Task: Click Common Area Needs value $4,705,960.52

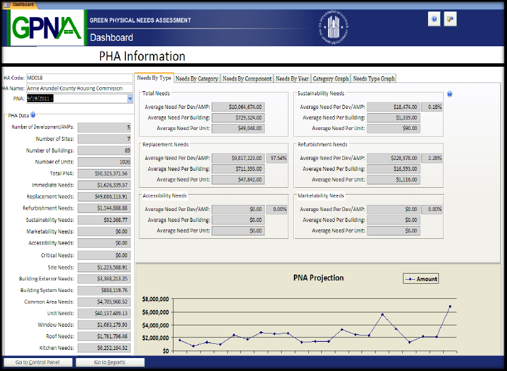Action: coord(104,302)
